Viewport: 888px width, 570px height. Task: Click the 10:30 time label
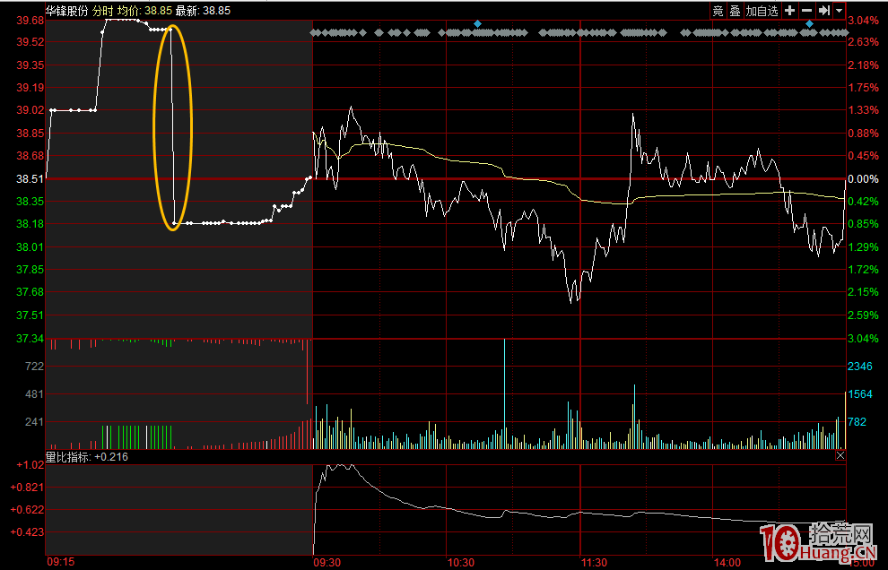[460, 562]
